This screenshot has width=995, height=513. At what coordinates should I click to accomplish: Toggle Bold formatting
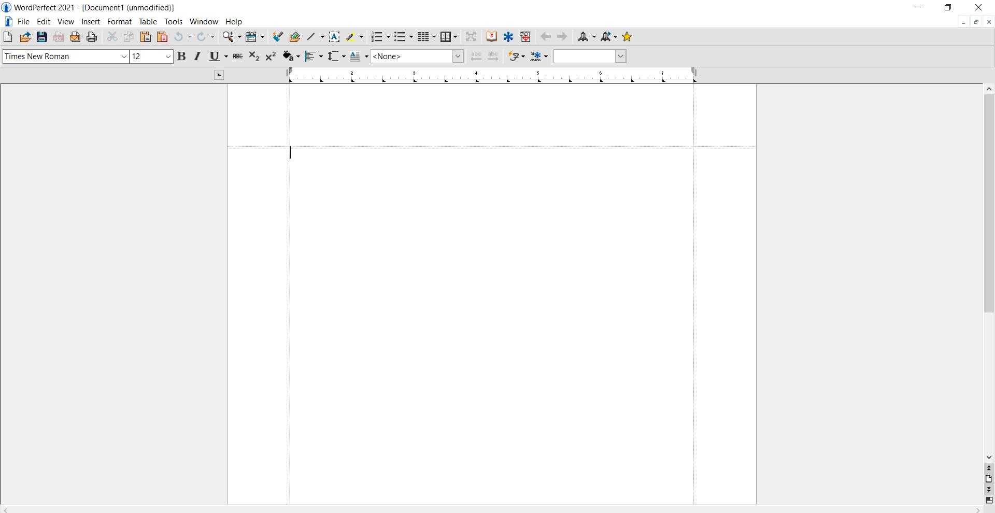coord(181,56)
